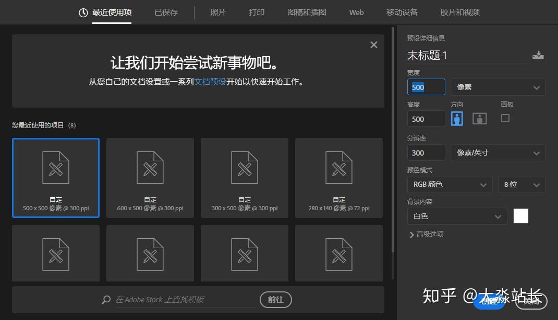Click the blue 创建 button
Image resolution: width=558 pixels, height=320 pixels.
point(489,301)
